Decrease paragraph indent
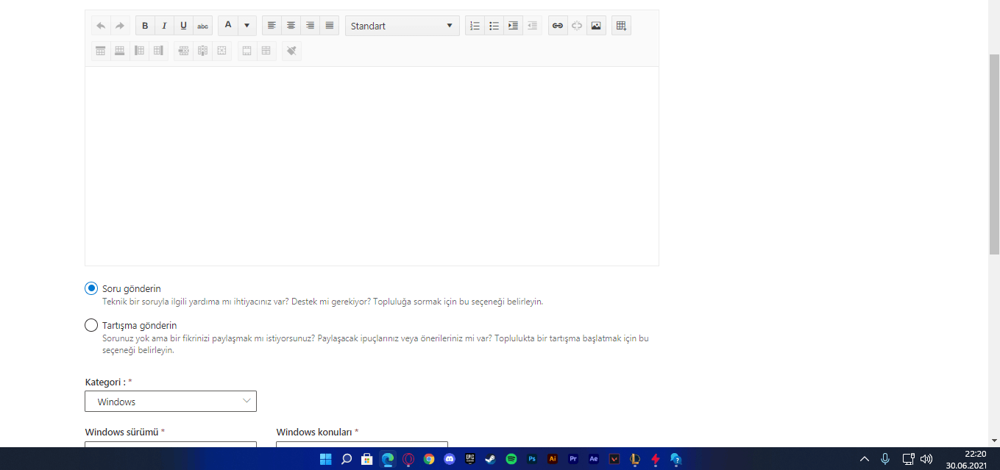The width and height of the screenshot is (1000, 470). coord(532,26)
